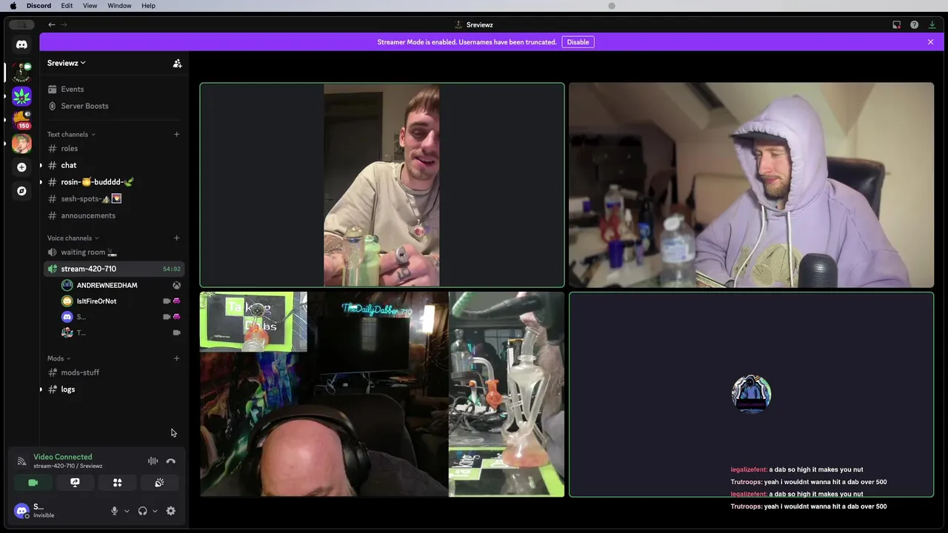Disable Streamer Mode
Image resolution: width=948 pixels, height=533 pixels.
[578, 42]
